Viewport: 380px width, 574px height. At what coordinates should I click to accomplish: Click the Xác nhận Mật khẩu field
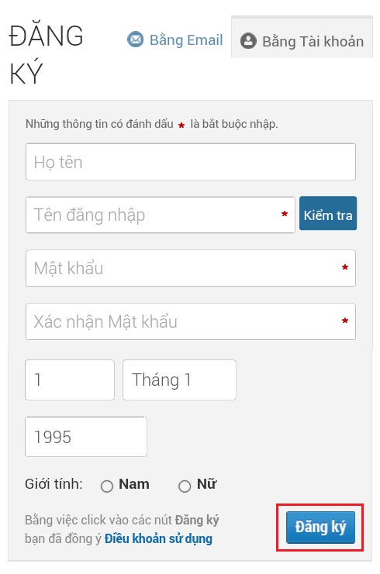pyautogui.click(x=191, y=321)
